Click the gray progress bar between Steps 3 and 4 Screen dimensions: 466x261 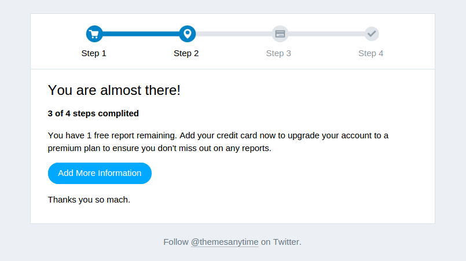326,34
